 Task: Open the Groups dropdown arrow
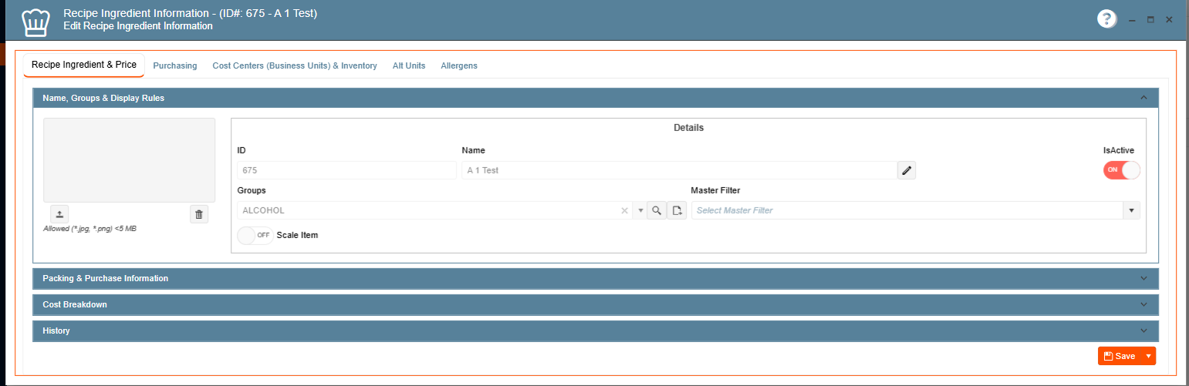click(x=640, y=210)
